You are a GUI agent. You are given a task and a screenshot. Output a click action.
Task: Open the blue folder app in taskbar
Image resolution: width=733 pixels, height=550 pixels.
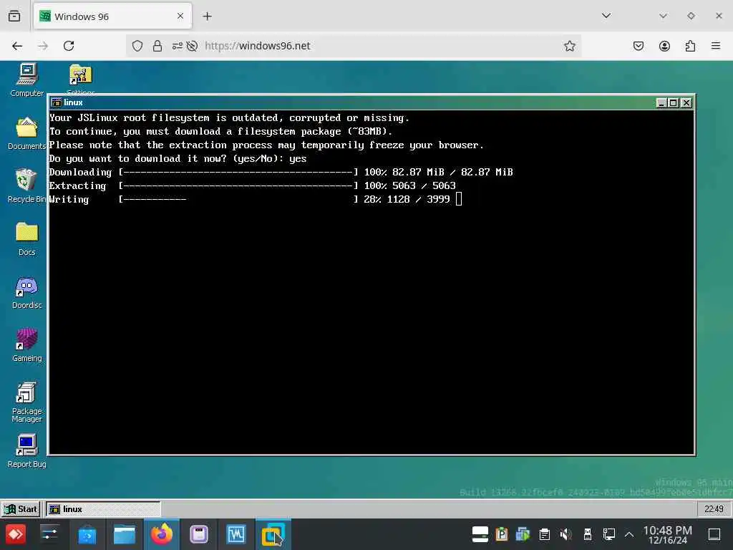click(87, 534)
